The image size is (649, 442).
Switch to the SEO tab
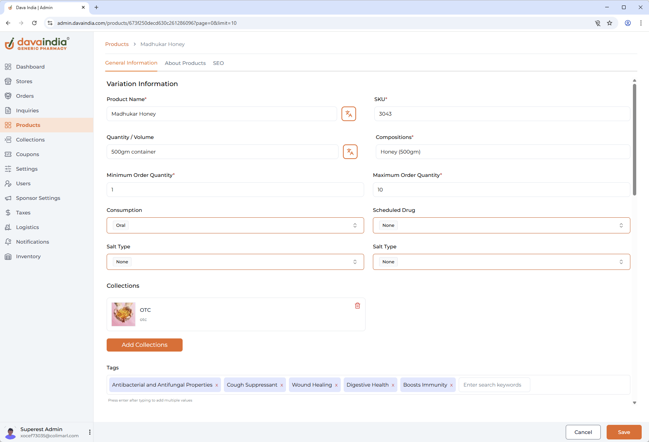point(218,63)
